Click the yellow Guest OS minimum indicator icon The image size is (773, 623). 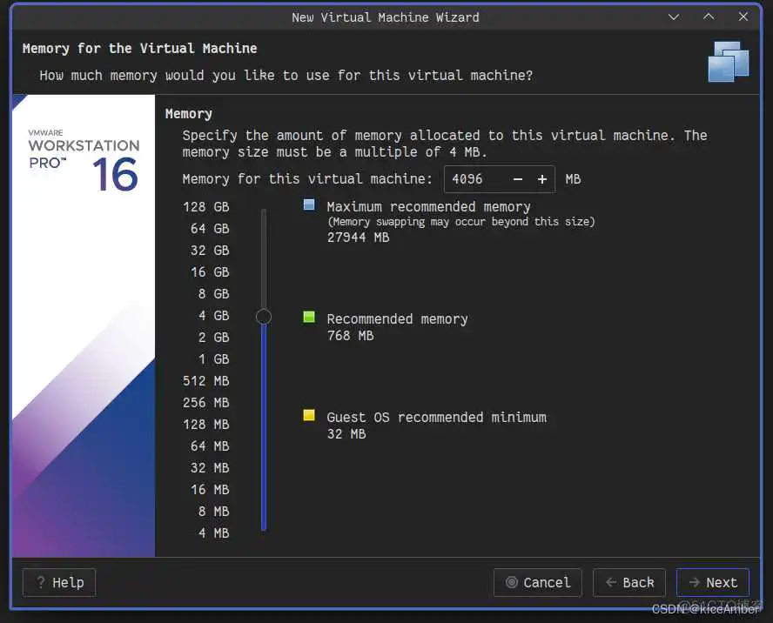coord(307,416)
